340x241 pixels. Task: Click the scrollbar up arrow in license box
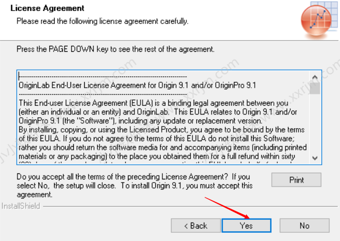(315, 77)
